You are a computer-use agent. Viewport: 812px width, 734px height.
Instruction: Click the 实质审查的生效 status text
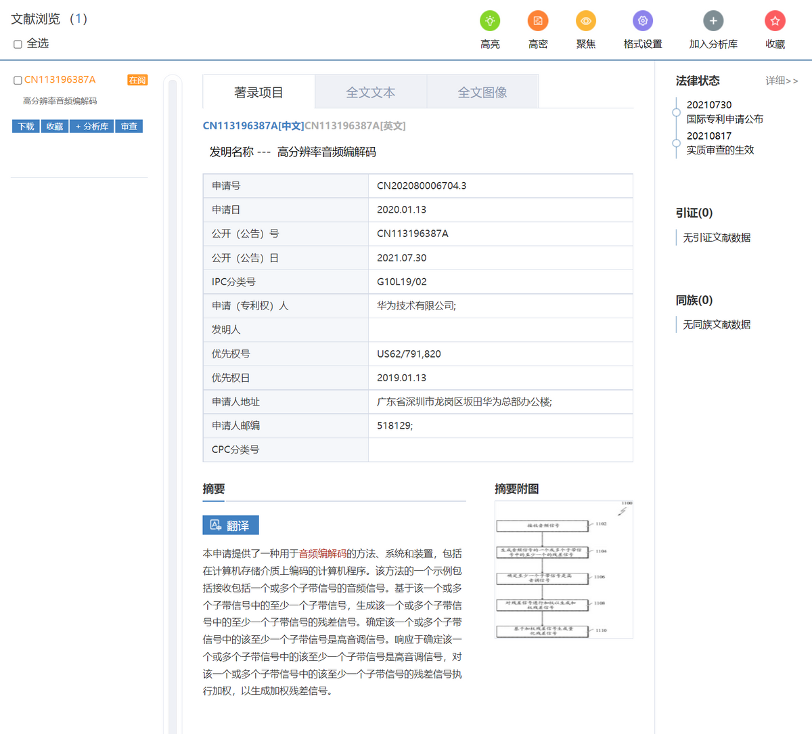coord(720,150)
